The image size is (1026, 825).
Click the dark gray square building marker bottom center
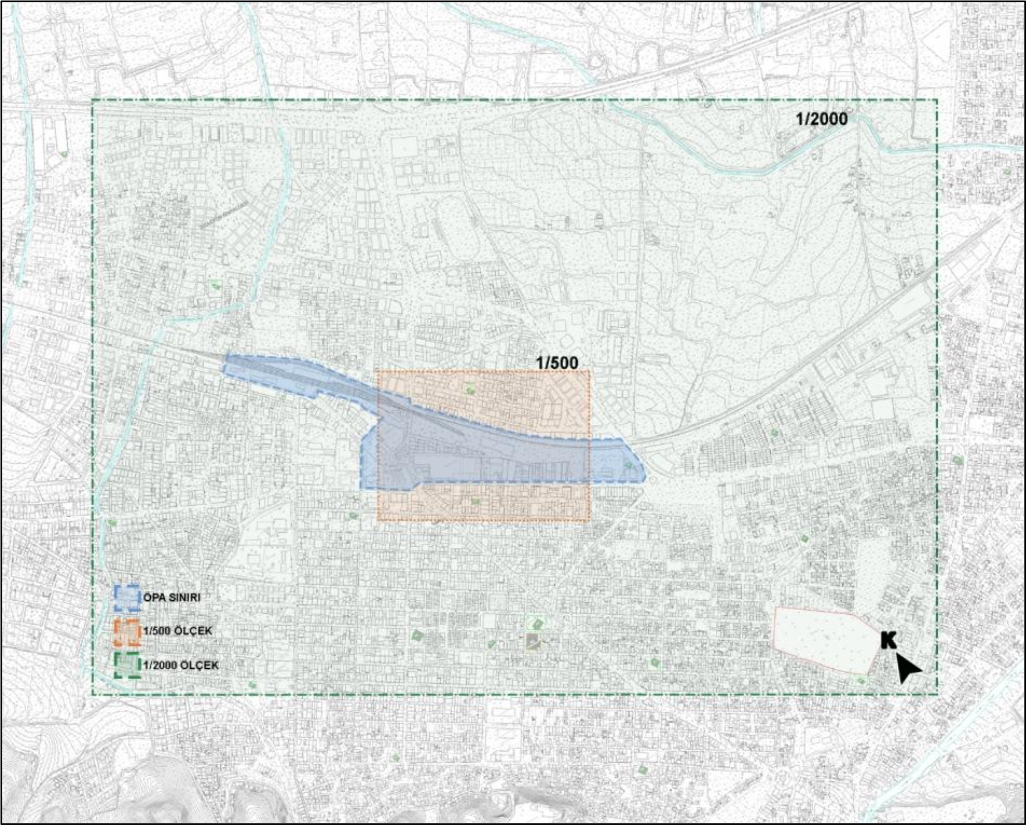click(534, 642)
